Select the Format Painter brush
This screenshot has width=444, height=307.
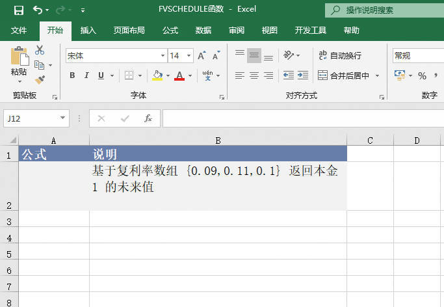[x=40, y=79]
